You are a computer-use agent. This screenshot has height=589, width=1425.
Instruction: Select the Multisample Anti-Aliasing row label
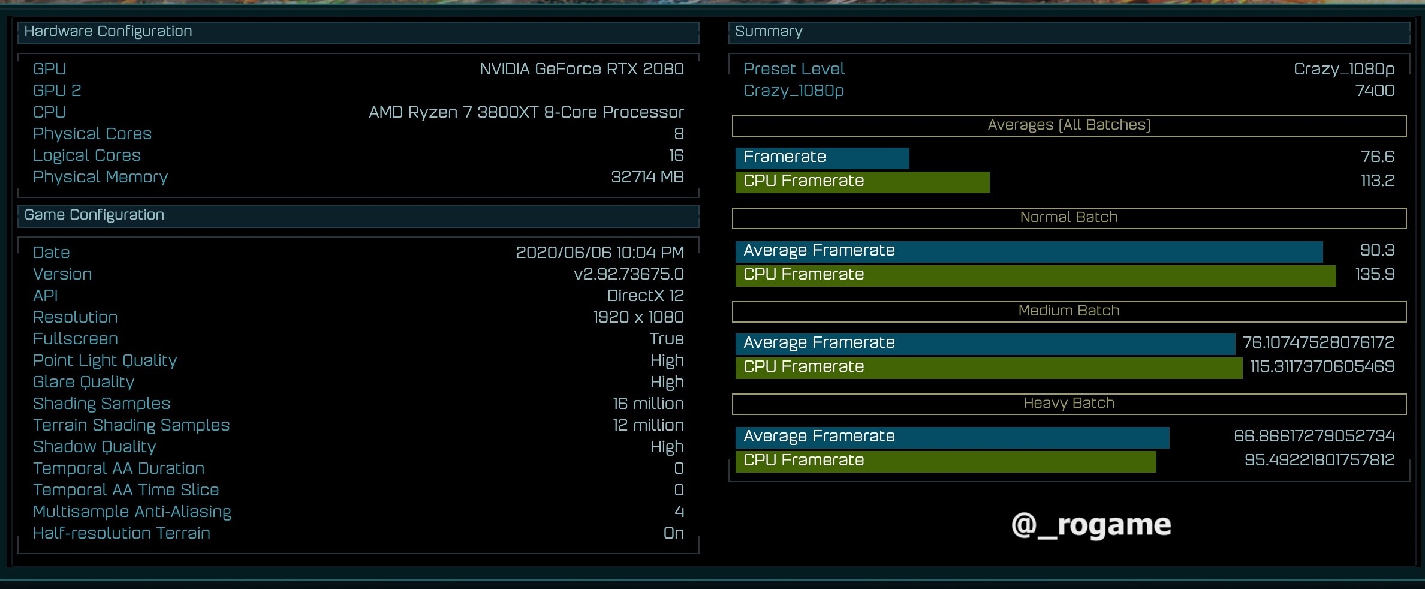tap(132, 512)
